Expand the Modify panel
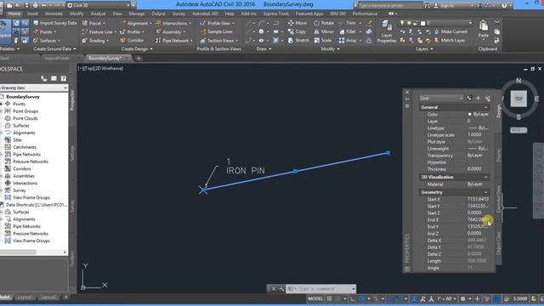This screenshot has height=306, width=544. click(330, 49)
